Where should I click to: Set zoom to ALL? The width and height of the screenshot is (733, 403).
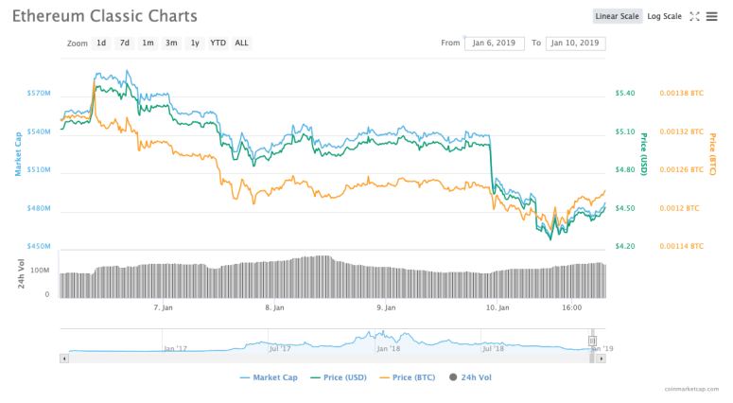242,43
